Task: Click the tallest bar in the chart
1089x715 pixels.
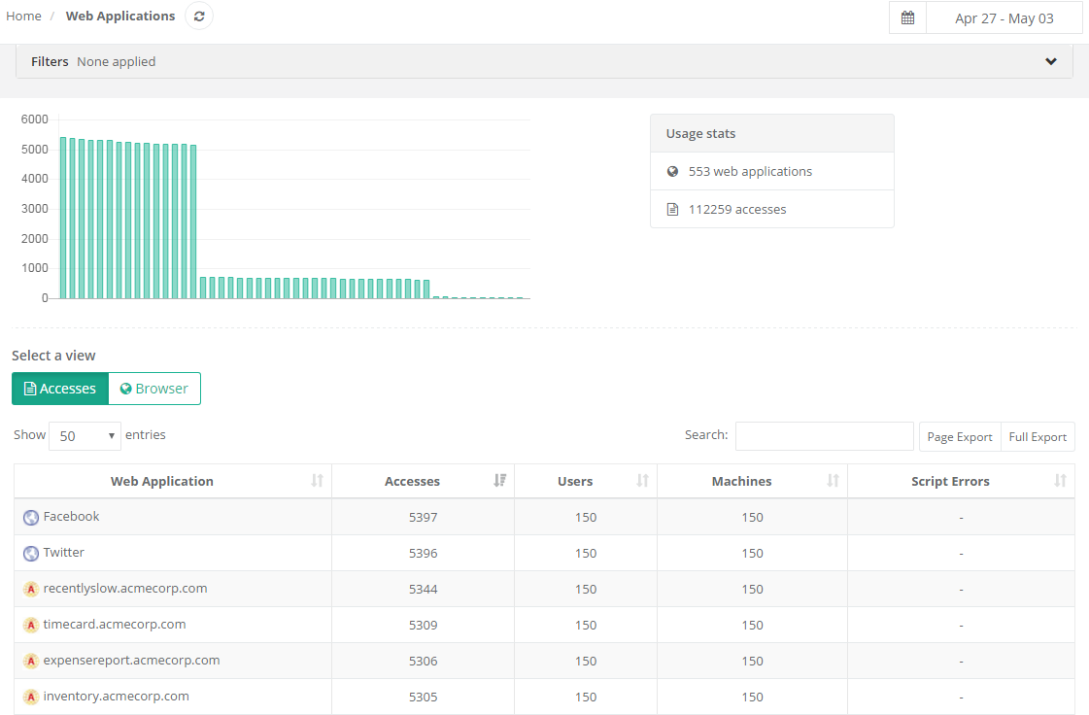Action: tap(63, 218)
